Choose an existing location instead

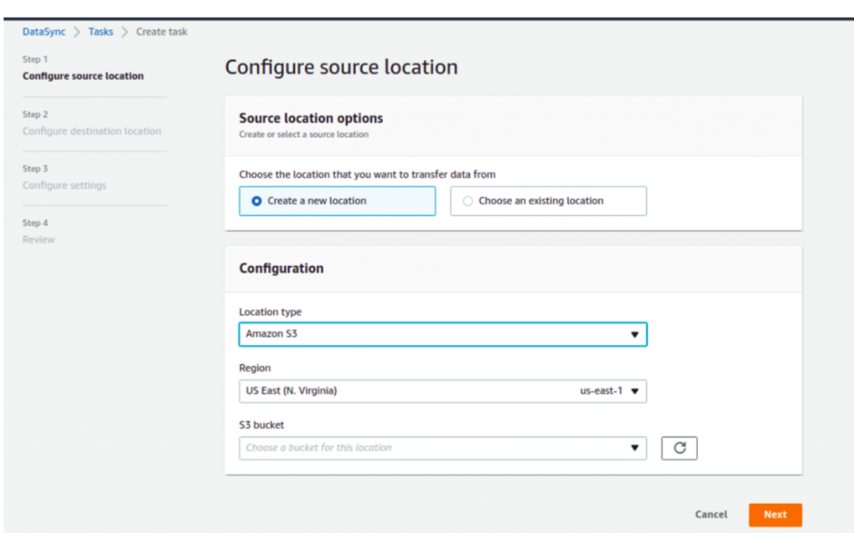coord(548,200)
